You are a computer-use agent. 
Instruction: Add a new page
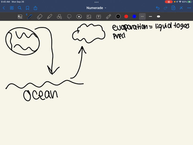(173, 8)
